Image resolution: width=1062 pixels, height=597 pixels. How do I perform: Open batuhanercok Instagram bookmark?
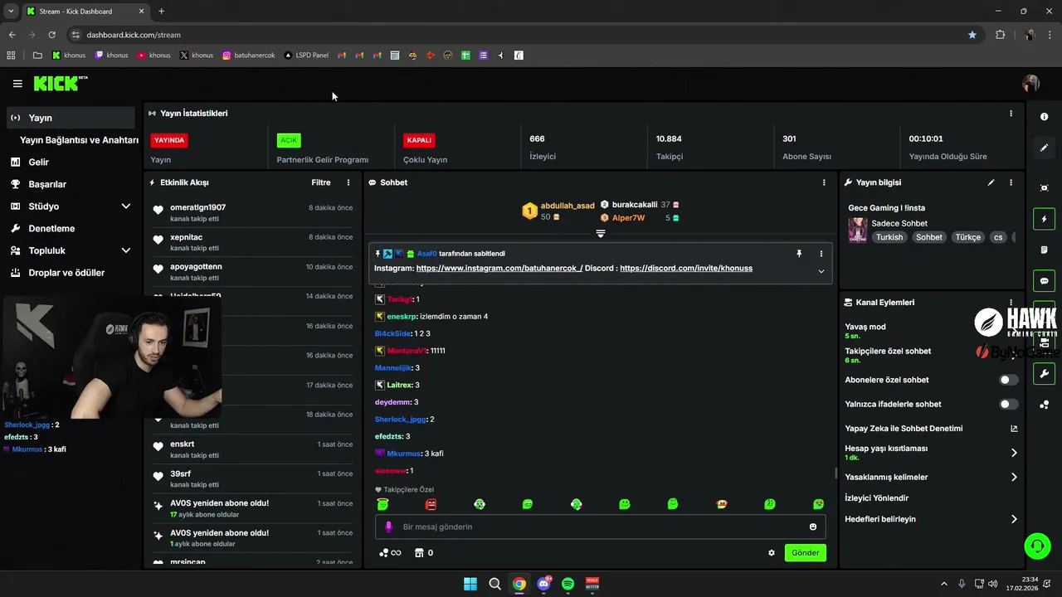pyautogui.click(x=248, y=56)
